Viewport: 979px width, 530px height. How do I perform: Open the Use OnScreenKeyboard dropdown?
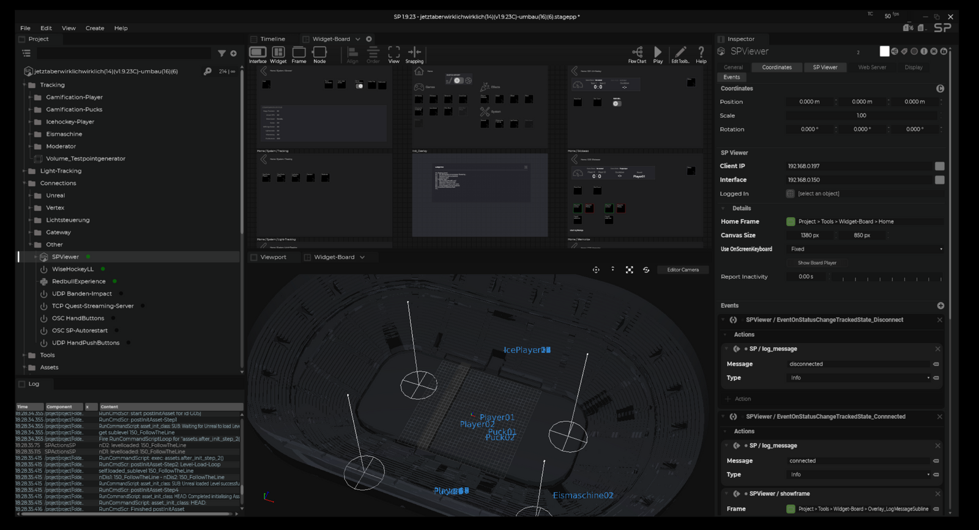pos(865,249)
